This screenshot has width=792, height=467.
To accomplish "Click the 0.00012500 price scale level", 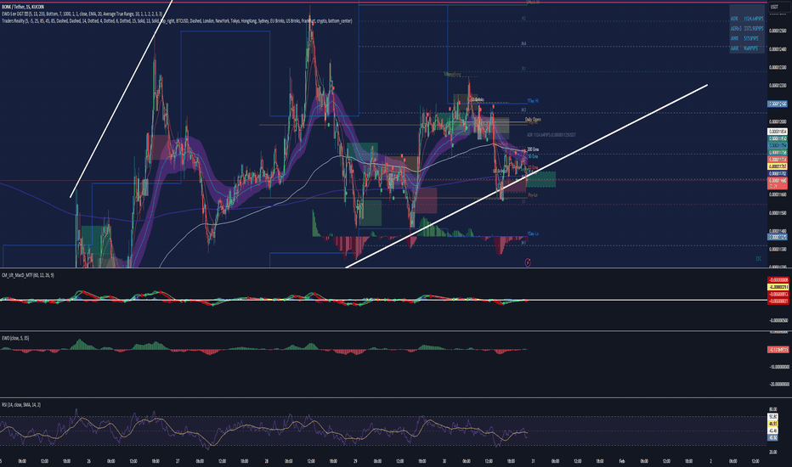I will click(x=778, y=31).
